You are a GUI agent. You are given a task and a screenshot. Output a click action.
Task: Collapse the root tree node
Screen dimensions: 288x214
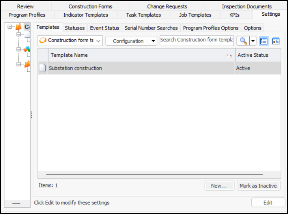coord(10,27)
